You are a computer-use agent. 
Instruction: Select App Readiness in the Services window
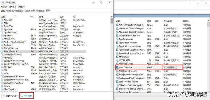point(154,39)
